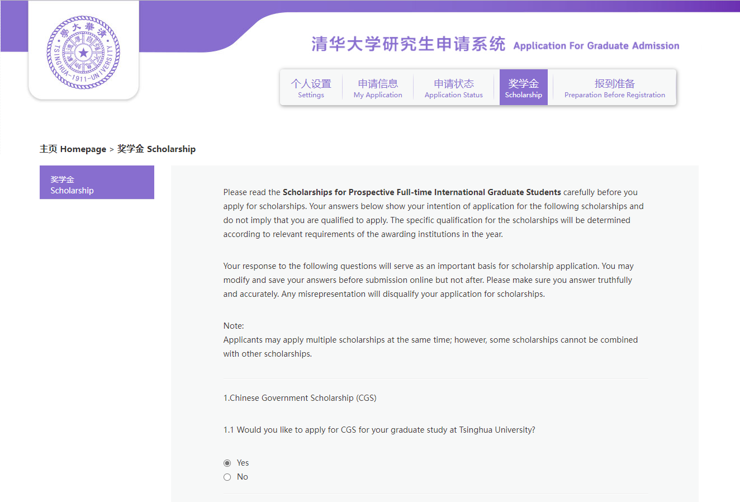Select Scholarship item in left sidebar
Screen dimensions: 740x502
(97, 182)
